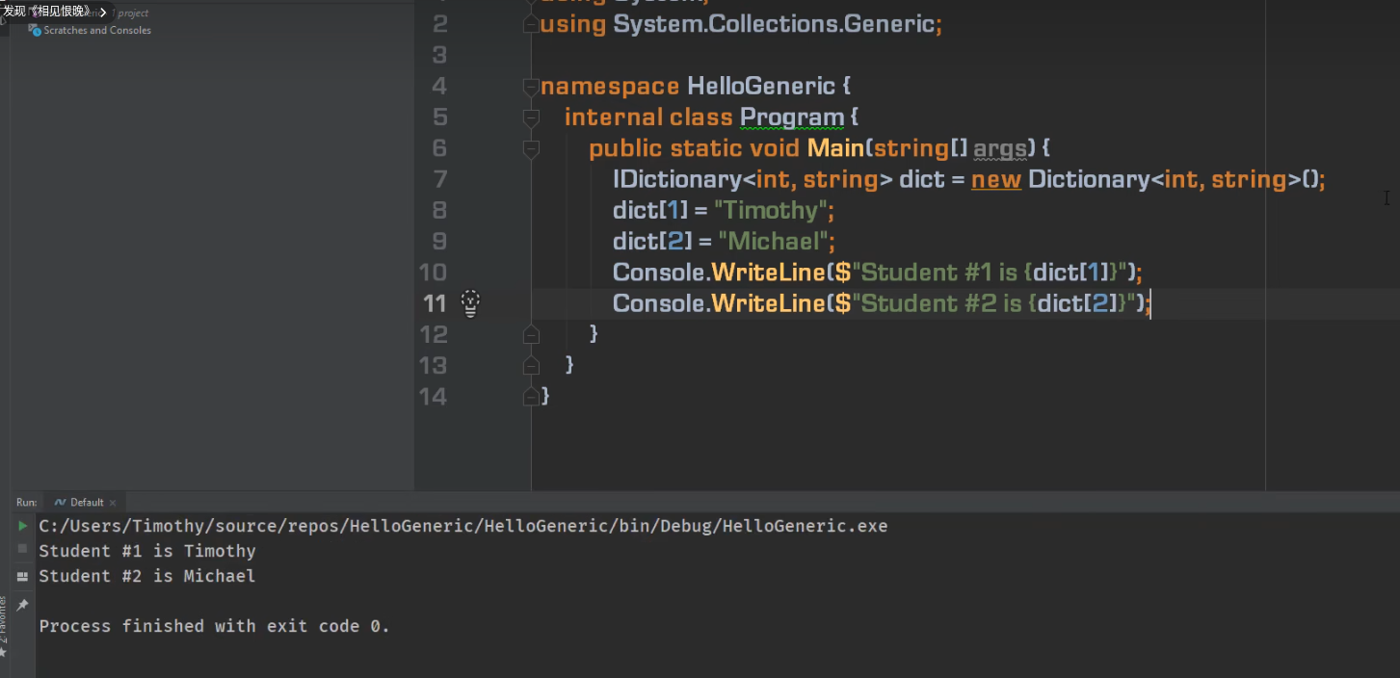Click line number 10 in the gutter
1400x678 pixels.
point(434,273)
